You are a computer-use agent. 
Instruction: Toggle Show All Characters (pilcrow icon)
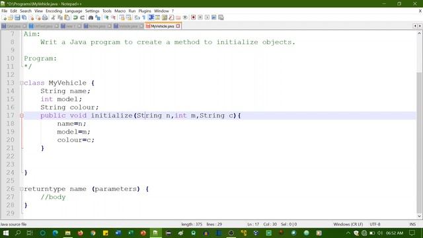pos(144,18)
